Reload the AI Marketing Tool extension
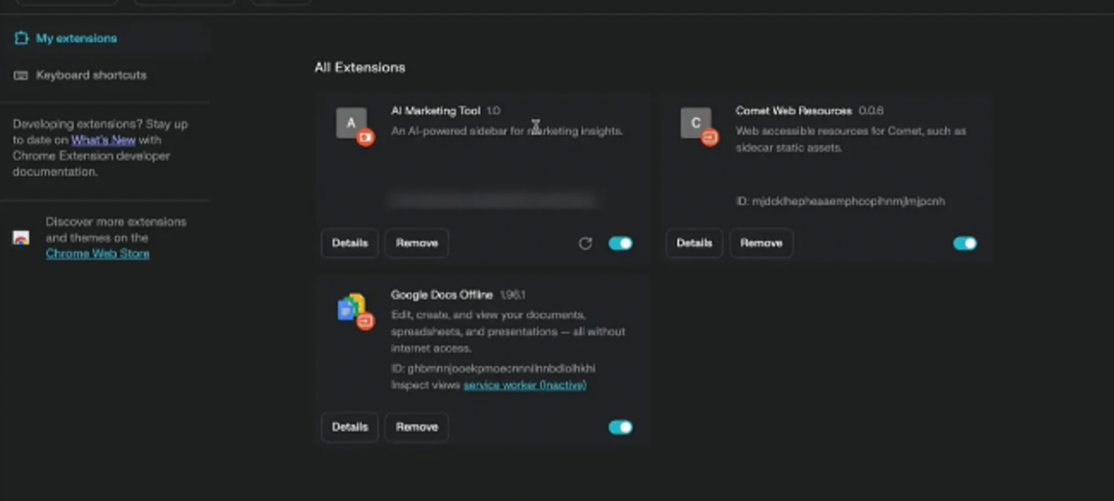The image size is (1114, 501). pos(585,243)
